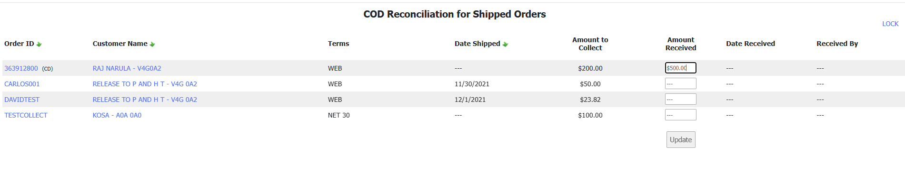Click Amount Received field for CARLOS001

click(681, 83)
